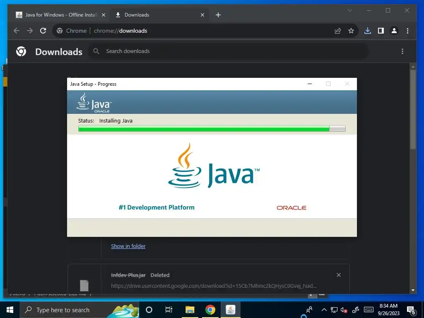This screenshot has width=424, height=318.
Task: Bookmark this page with the star icon
Action: [x=351, y=31]
